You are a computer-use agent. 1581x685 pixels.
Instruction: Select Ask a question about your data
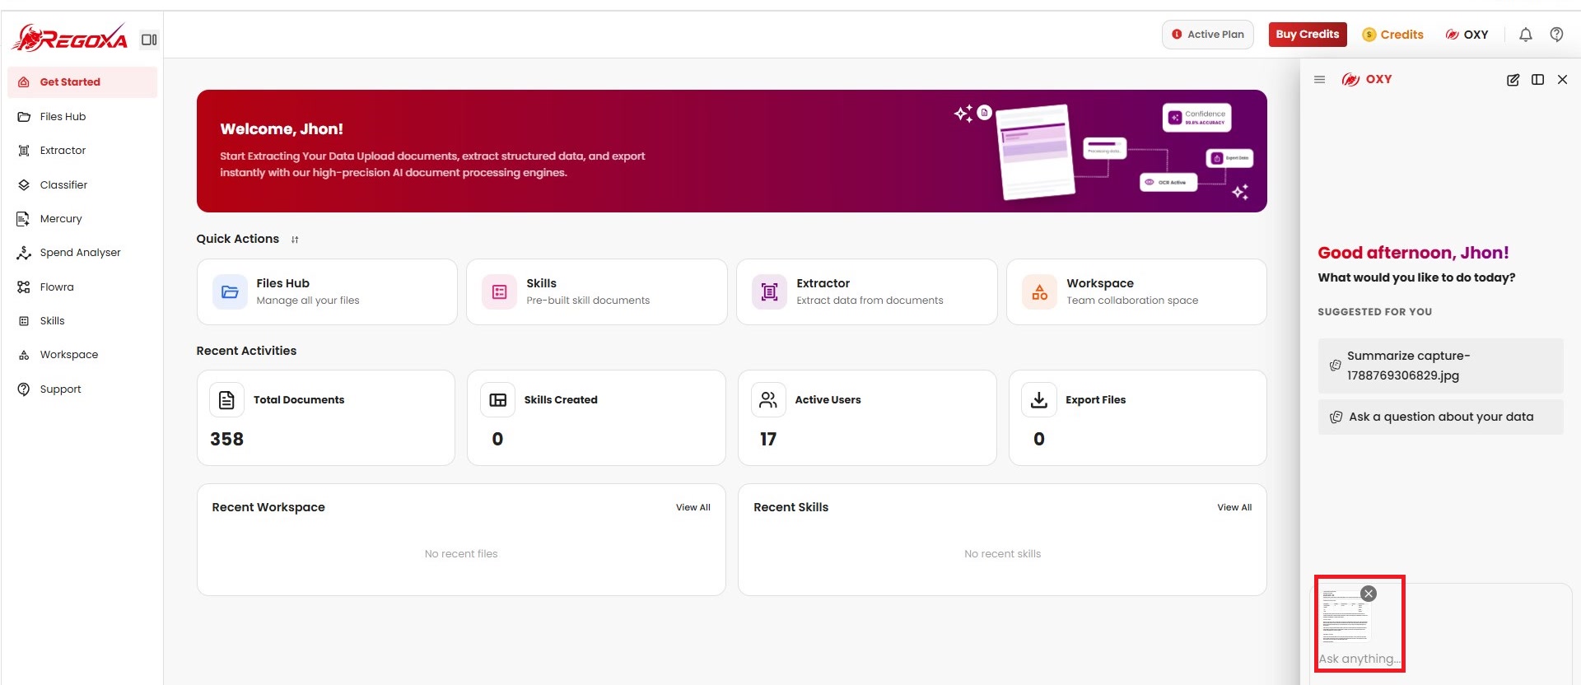click(x=1440, y=417)
